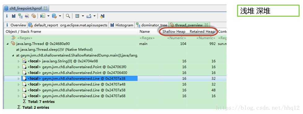Open thread overview via the toolbar gears icon

34,16
